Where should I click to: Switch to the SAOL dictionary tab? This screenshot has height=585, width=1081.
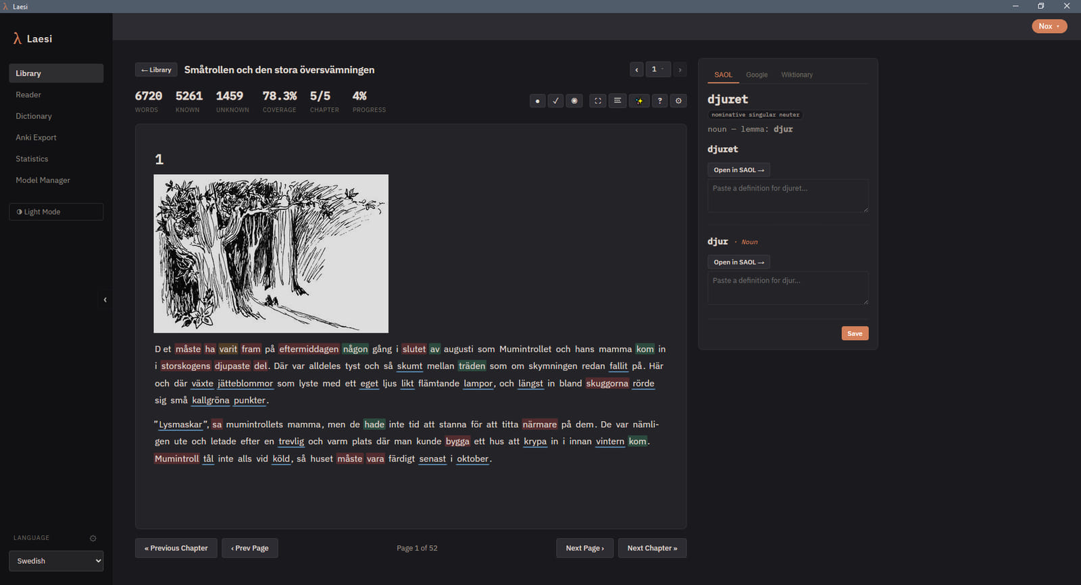coord(723,75)
